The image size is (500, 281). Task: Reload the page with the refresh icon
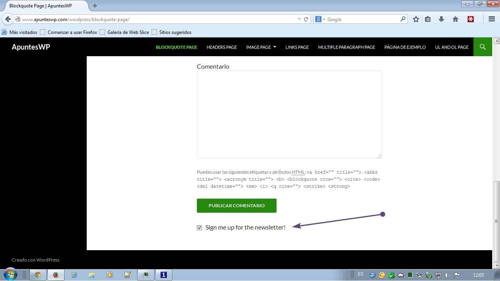[x=306, y=19]
